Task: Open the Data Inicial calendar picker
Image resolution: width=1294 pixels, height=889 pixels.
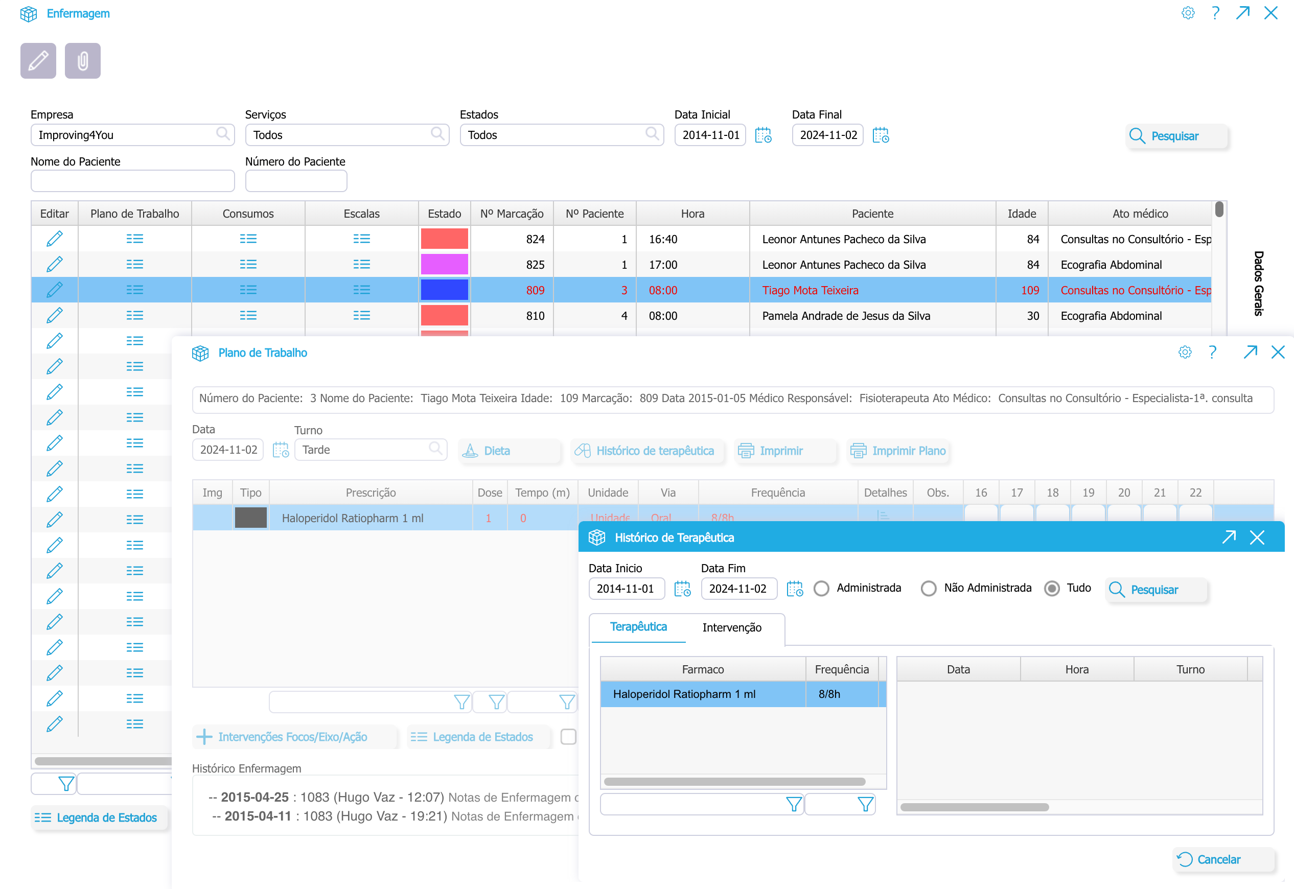Action: point(762,135)
